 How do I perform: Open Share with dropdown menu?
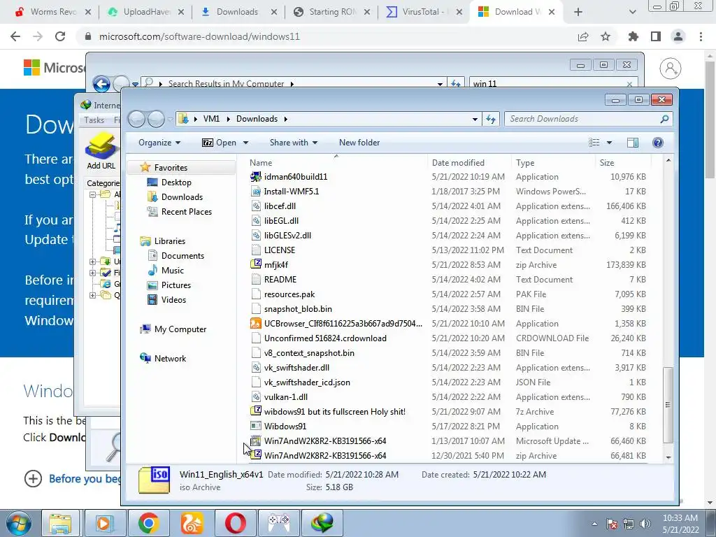294,143
